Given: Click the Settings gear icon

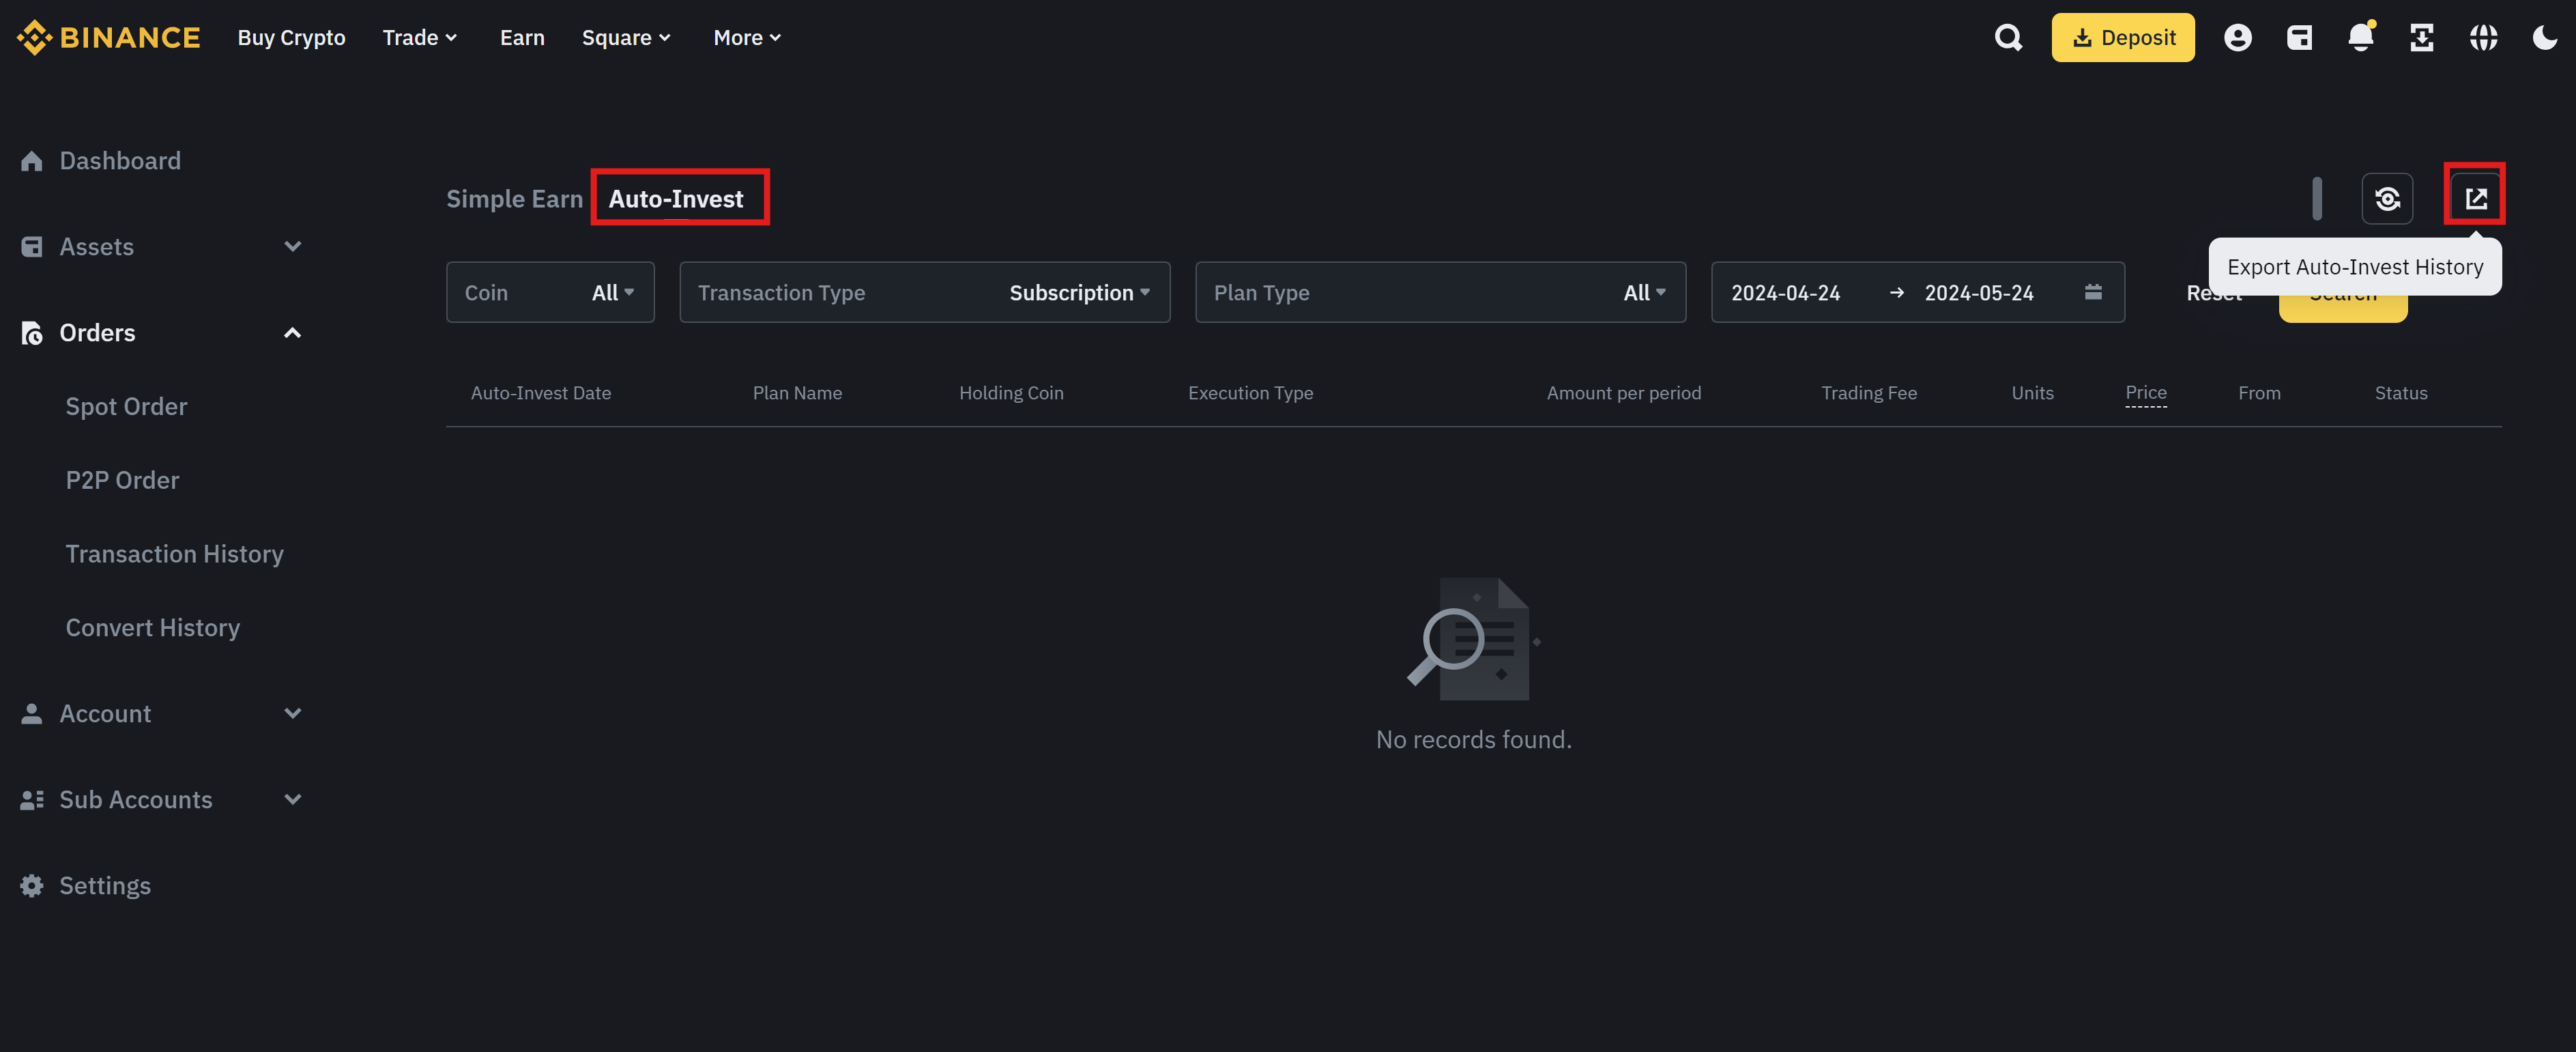Looking at the screenshot, I should (32, 885).
